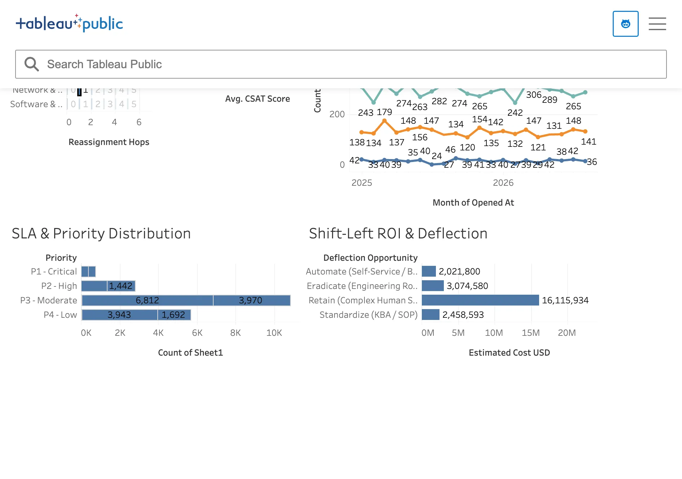Image resolution: width=682 pixels, height=479 pixels.
Task: Click the 'P4 - Low' row label
Action: click(60, 315)
